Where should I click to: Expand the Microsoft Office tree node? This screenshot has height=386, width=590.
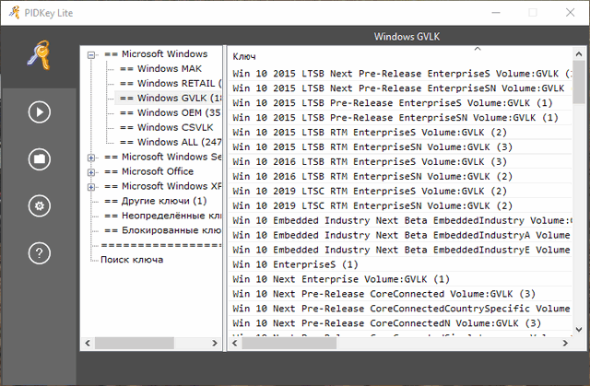[x=91, y=171]
